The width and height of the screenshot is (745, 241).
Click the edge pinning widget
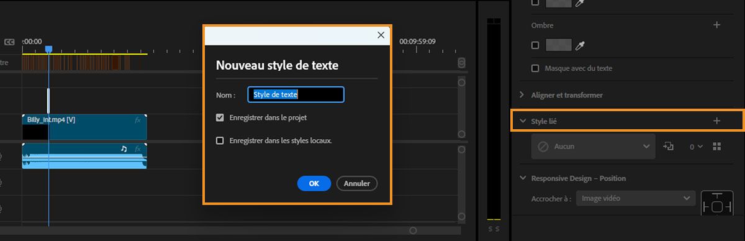tap(716, 203)
